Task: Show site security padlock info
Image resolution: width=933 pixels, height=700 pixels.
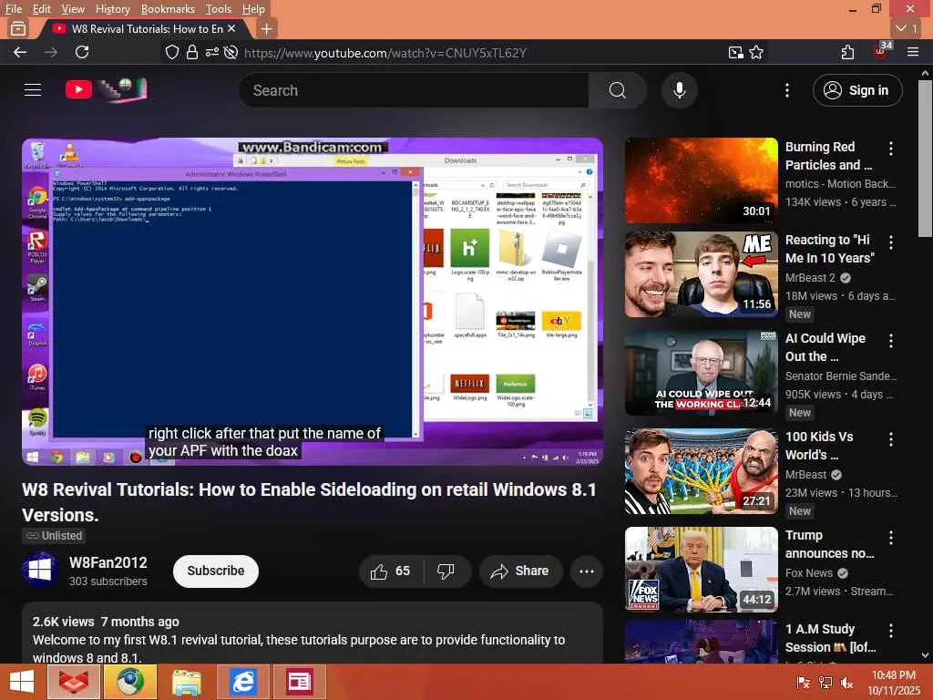Action: pos(191,52)
